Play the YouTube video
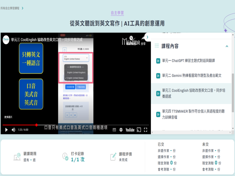The height and width of the screenshot is (176, 235). 6,130
